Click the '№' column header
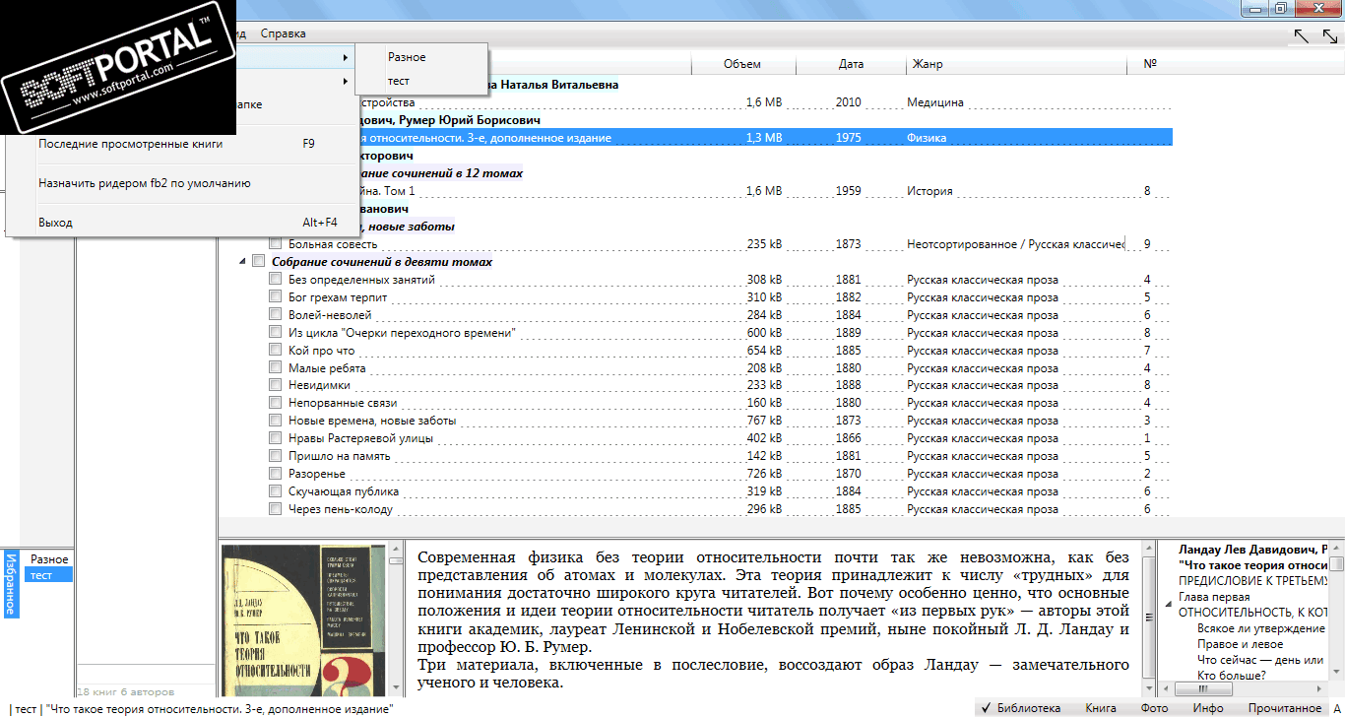1345x717 pixels. [1150, 64]
